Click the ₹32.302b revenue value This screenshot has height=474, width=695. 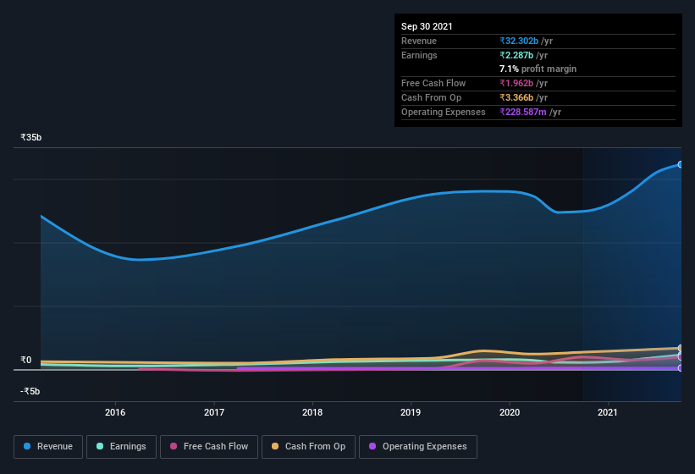(519, 41)
